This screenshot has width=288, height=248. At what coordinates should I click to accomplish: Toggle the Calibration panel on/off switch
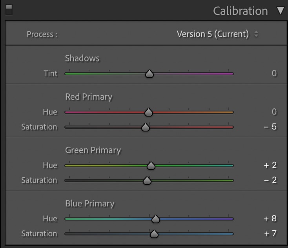(x=9, y=9)
